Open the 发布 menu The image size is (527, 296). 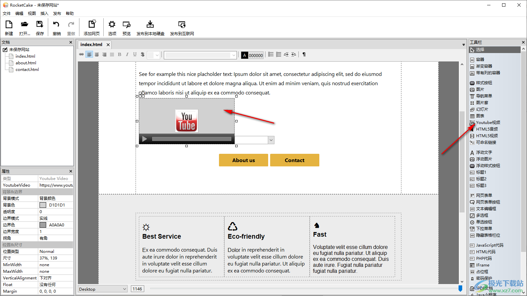(x=57, y=14)
